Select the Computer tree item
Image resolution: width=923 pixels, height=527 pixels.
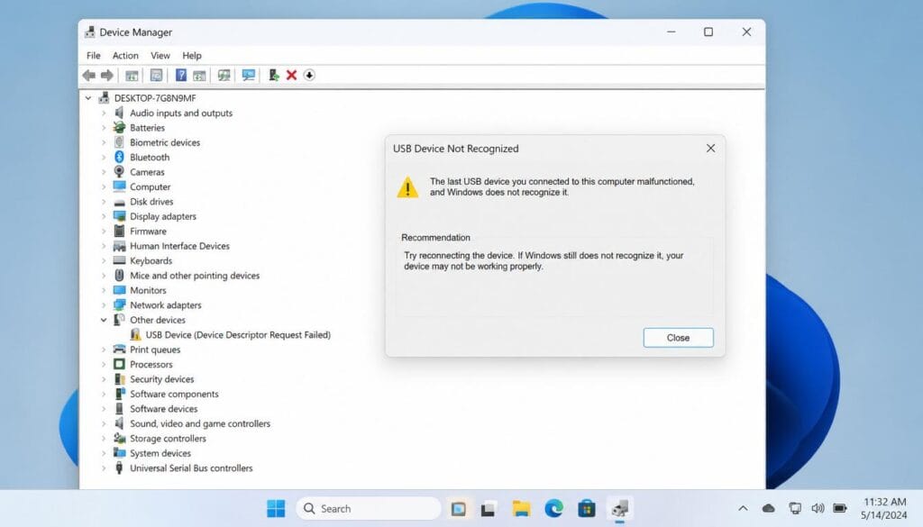[151, 187]
